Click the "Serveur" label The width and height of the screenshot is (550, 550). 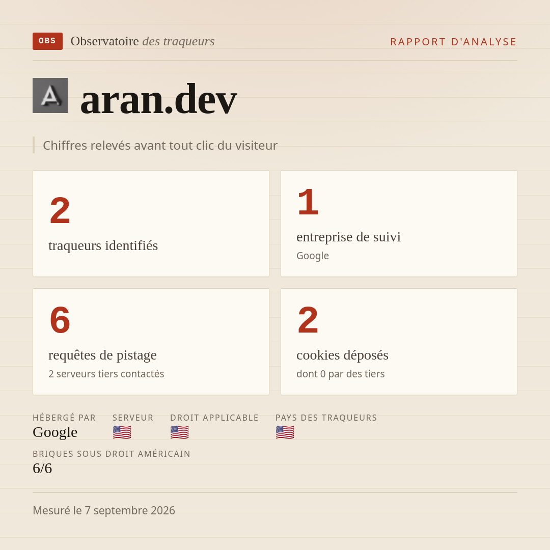point(133,418)
